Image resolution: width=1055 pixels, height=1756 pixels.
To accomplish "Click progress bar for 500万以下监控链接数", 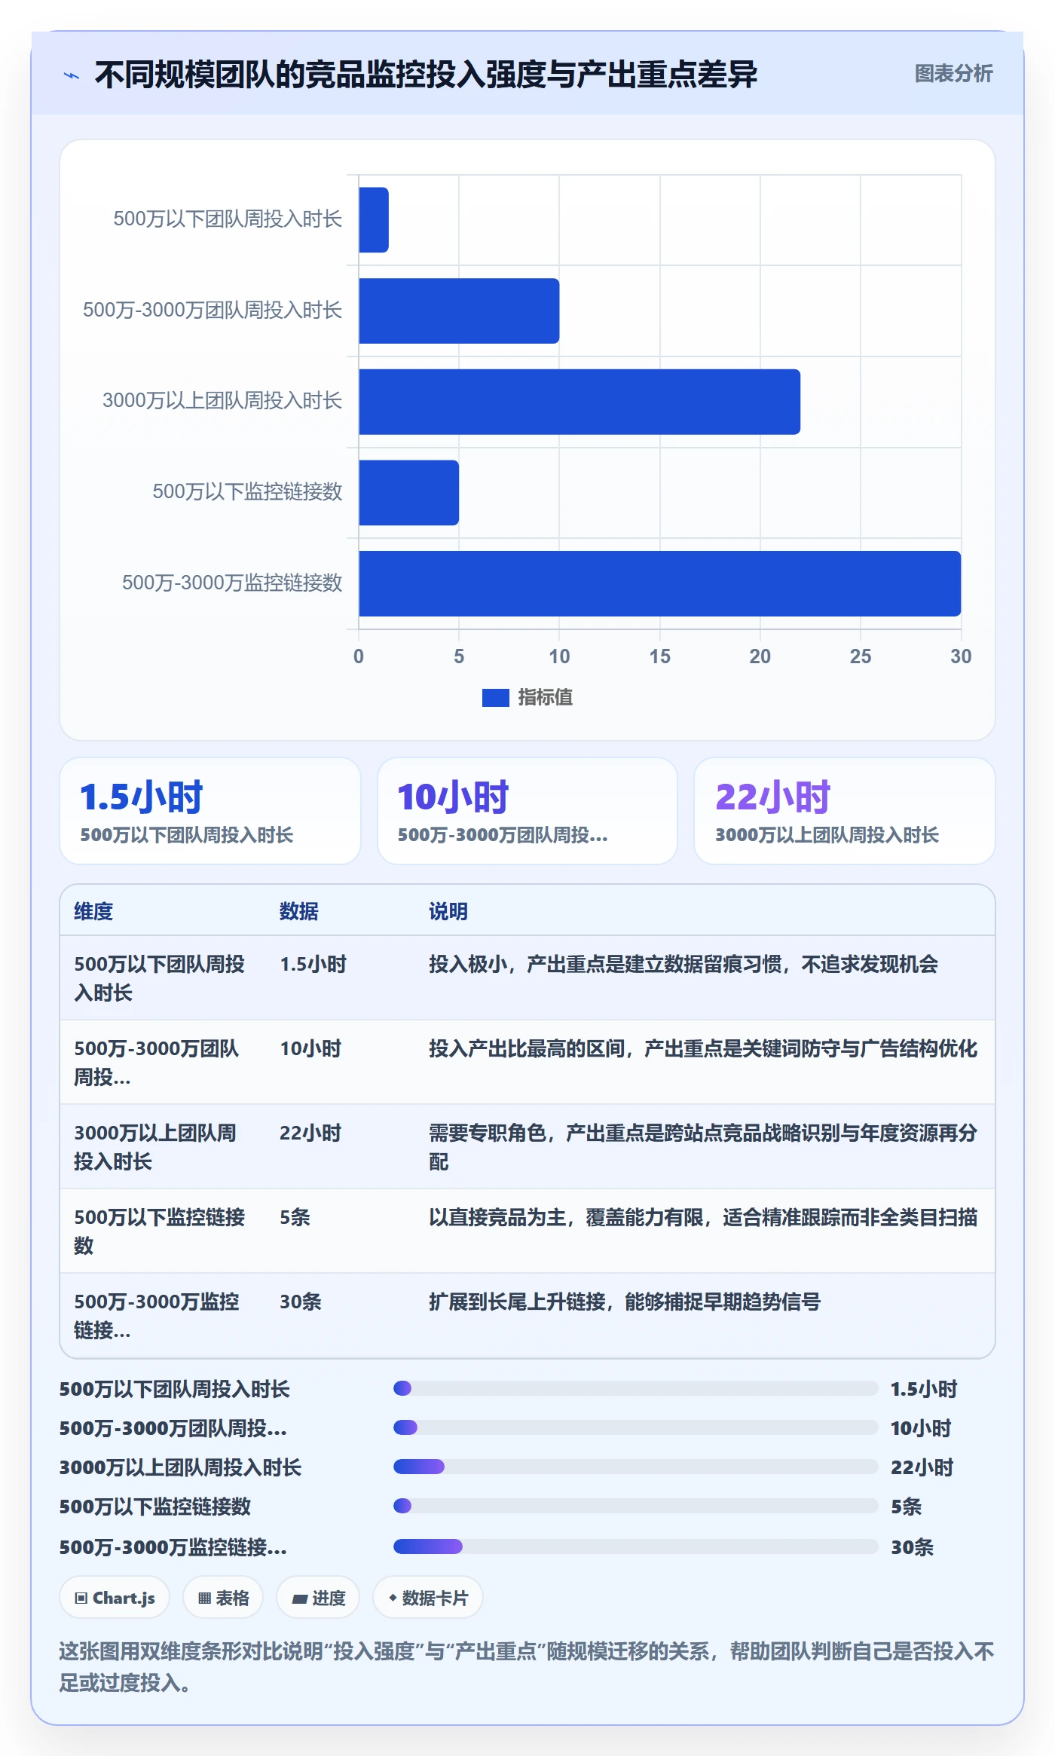I will pyautogui.click(x=635, y=1506).
